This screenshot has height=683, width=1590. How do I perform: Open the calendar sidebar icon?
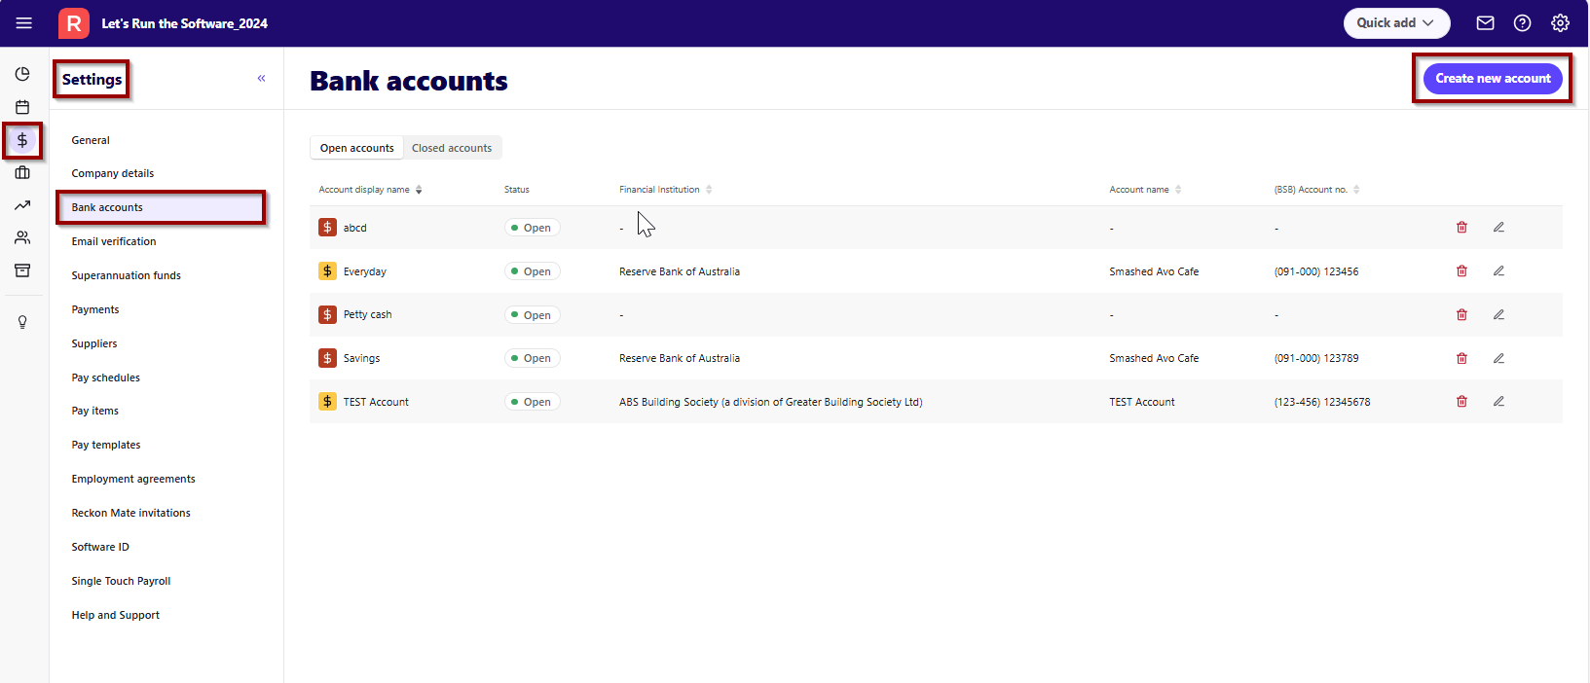[22, 107]
